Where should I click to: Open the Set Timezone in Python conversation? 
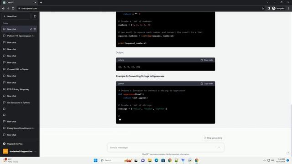point(20,102)
